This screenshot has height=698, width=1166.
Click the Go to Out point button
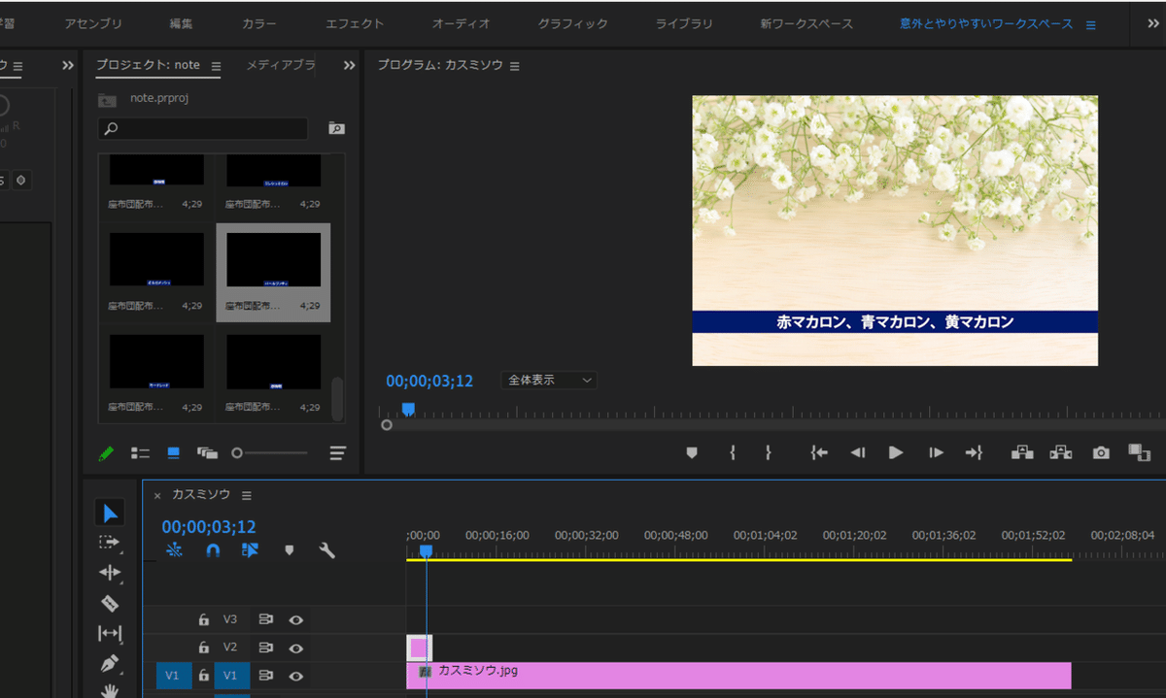point(974,452)
